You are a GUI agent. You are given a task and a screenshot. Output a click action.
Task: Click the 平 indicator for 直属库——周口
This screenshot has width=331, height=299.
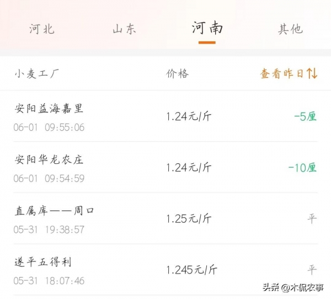(x=312, y=219)
